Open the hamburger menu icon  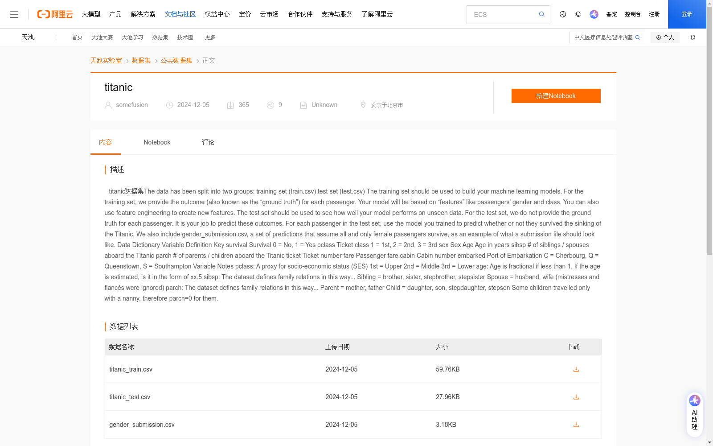[14, 14]
